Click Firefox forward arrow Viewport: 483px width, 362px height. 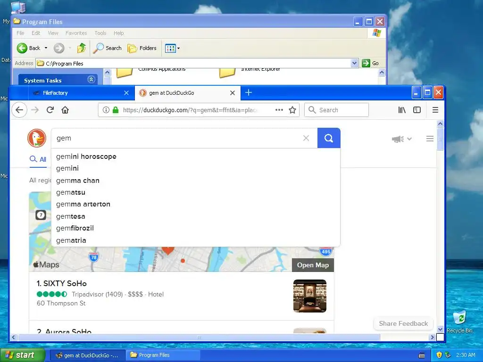coord(35,110)
